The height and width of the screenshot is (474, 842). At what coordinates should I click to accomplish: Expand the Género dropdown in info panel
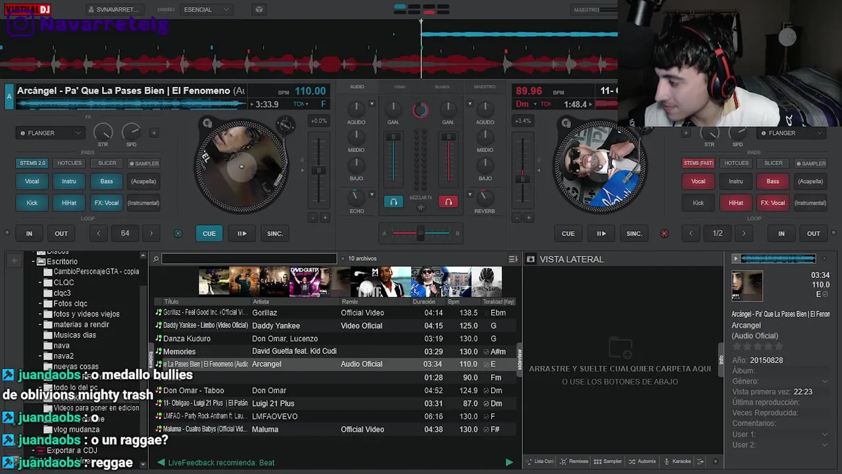pos(825,381)
